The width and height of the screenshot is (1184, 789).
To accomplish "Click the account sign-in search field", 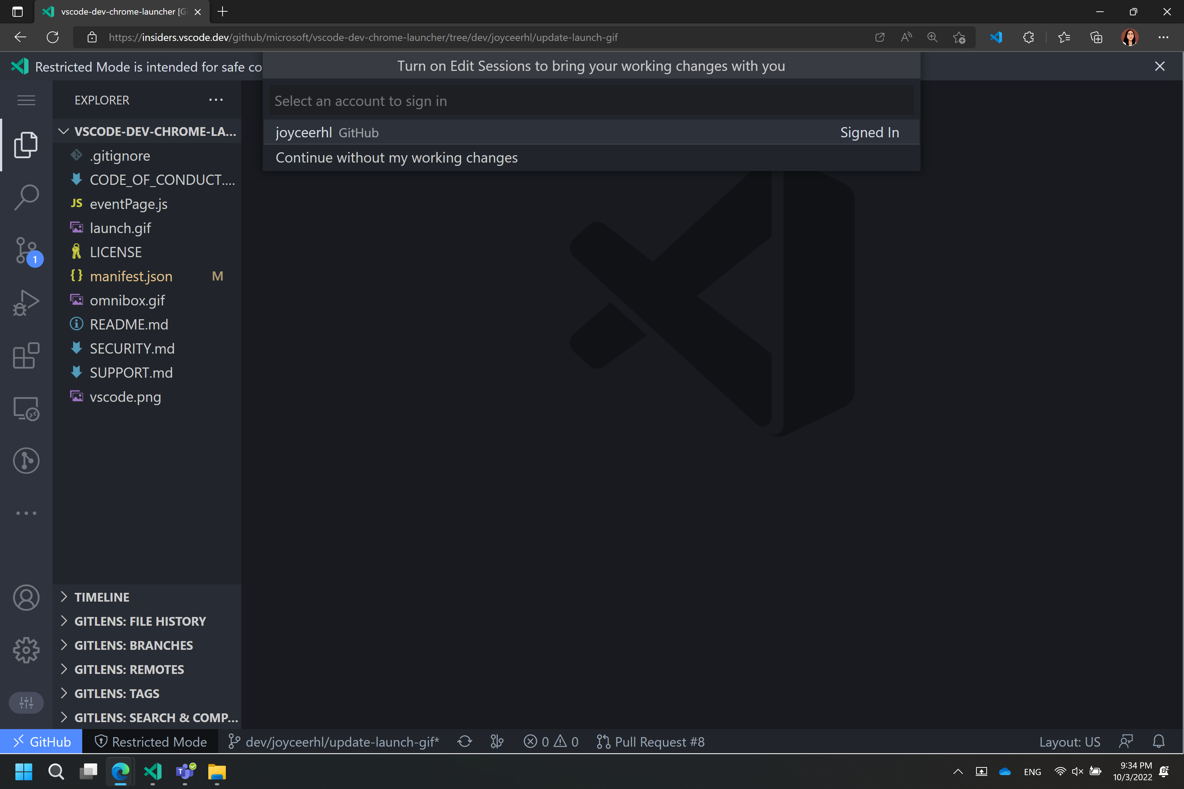I will [x=591, y=101].
